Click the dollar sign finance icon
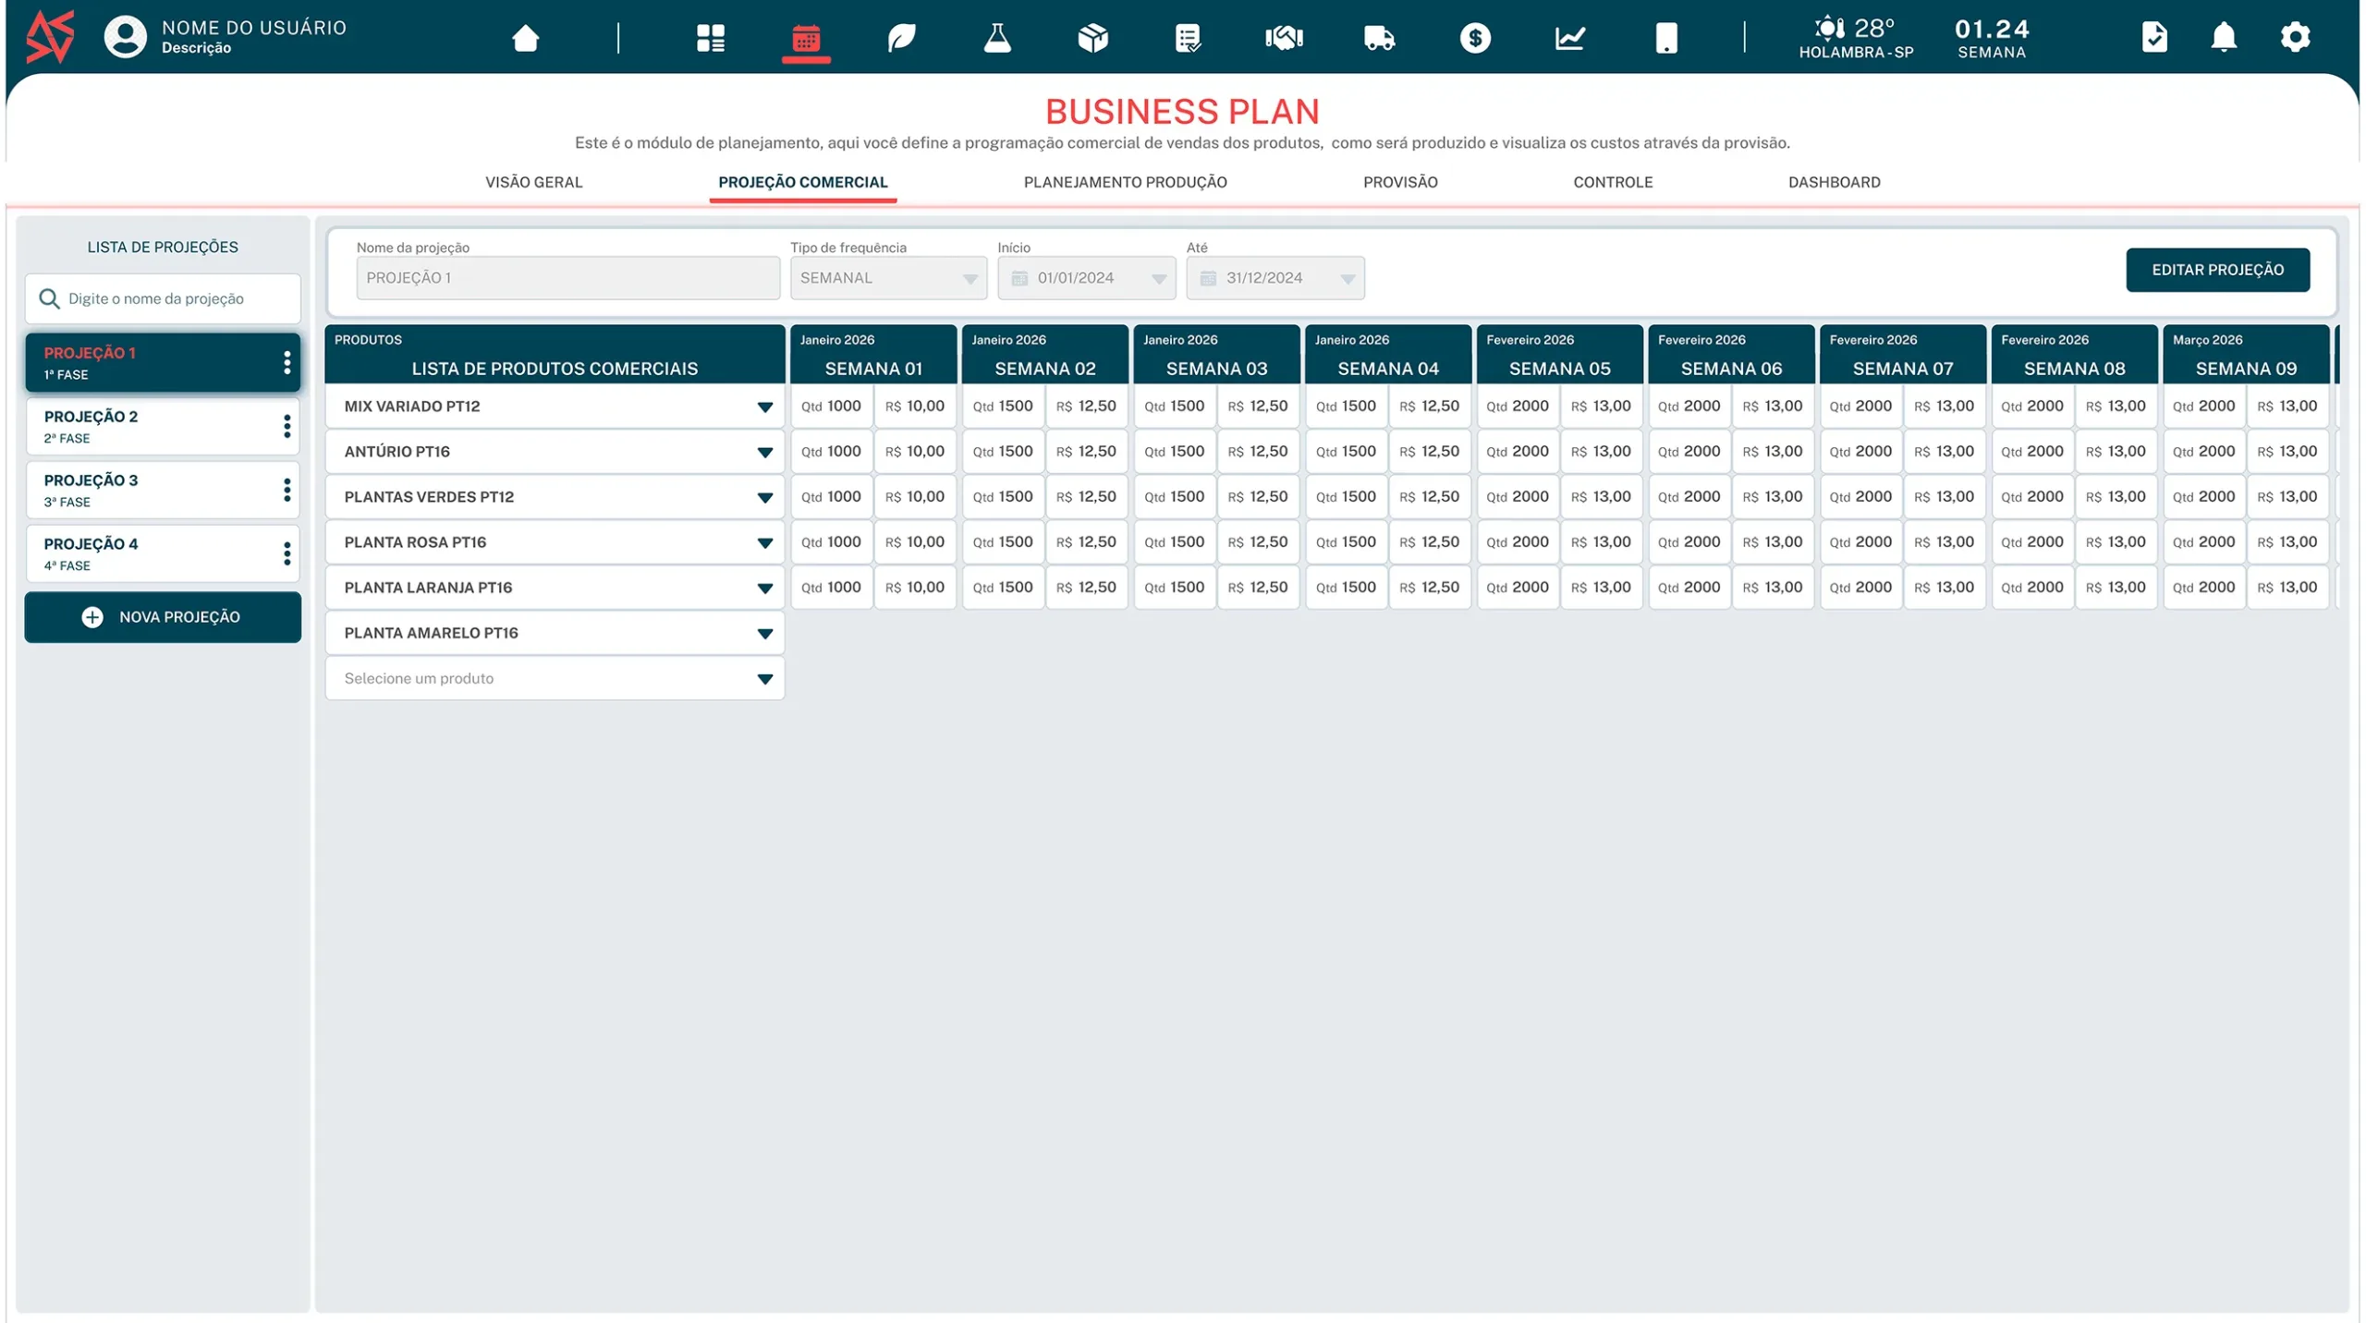The width and height of the screenshot is (2366, 1323). (1476, 38)
